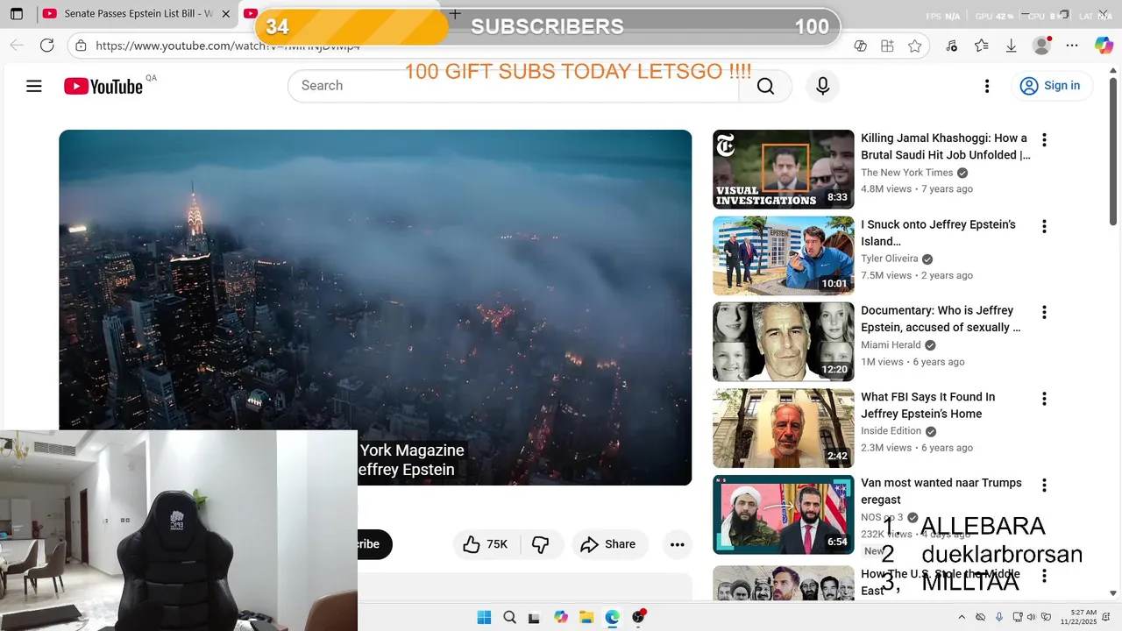Open Miami Herald channel link
1122x631 pixels.
tap(891, 345)
